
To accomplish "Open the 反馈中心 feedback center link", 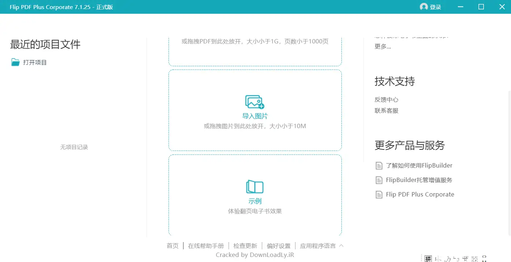I will [x=386, y=100].
